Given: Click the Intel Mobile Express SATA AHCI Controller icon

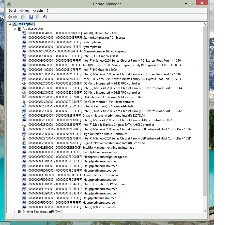Looking at the screenshot, I should [x=24, y=125].
